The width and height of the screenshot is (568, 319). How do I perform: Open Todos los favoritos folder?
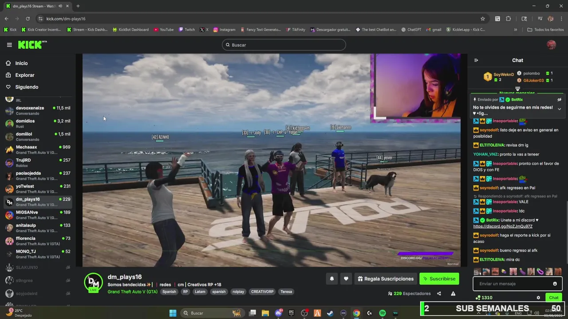point(545,30)
